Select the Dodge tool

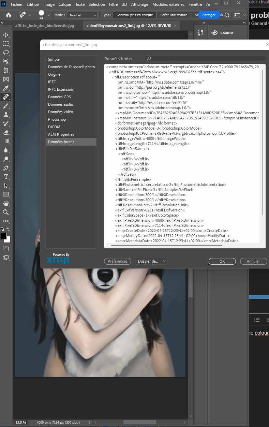coord(6,159)
